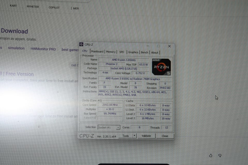Click the Revision value PHX2-A0
This screenshot has height=165, width=248.
(165, 88)
